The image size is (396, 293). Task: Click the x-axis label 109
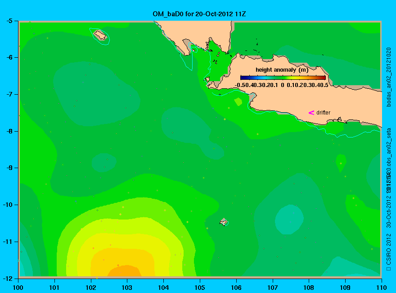[345, 288]
